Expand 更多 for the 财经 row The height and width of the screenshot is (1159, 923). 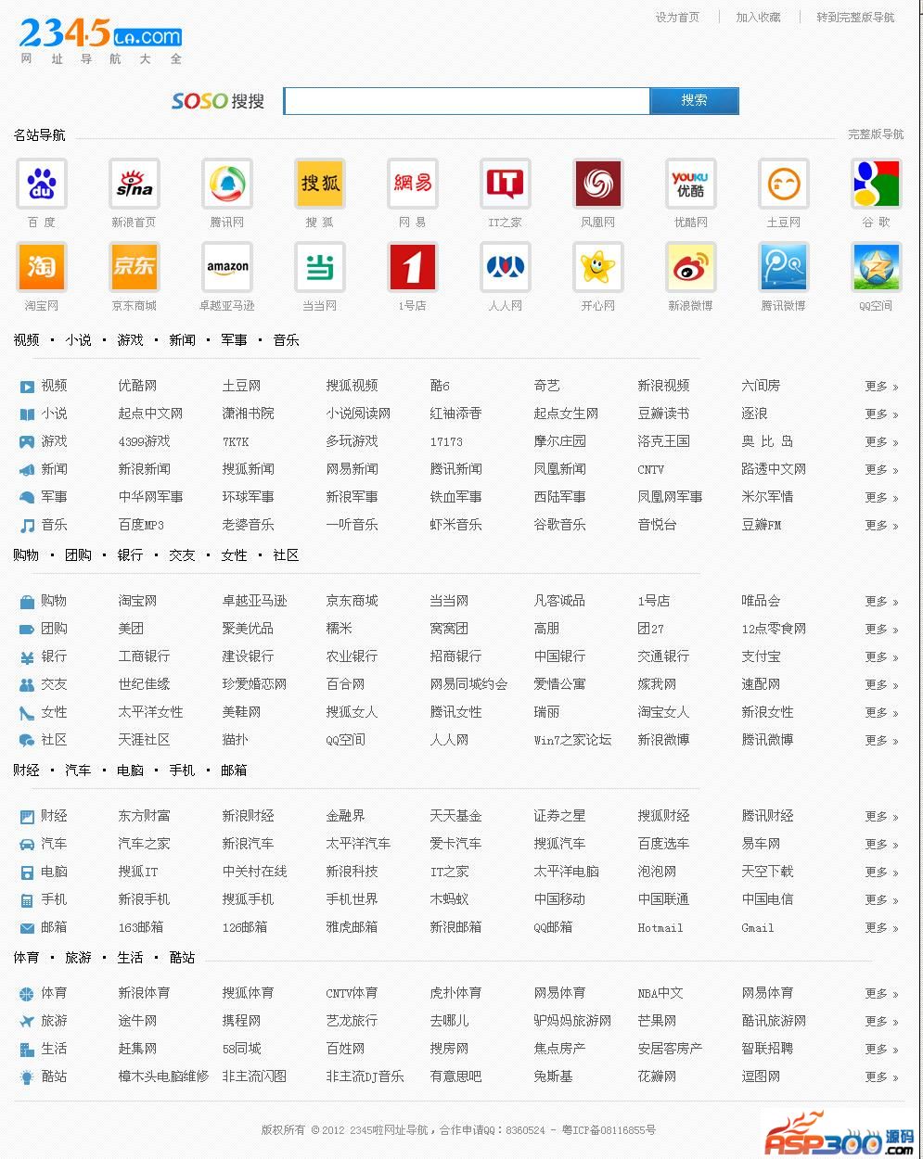(881, 817)
